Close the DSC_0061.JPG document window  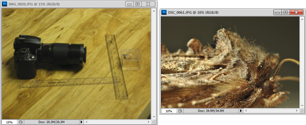pyautogui.click(x=296, y=13)
